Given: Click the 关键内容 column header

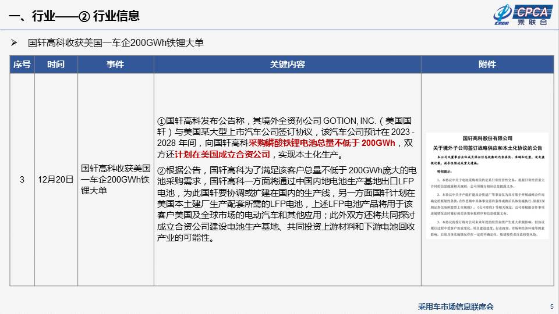Looking at the screenshot, I should (287, 65).
